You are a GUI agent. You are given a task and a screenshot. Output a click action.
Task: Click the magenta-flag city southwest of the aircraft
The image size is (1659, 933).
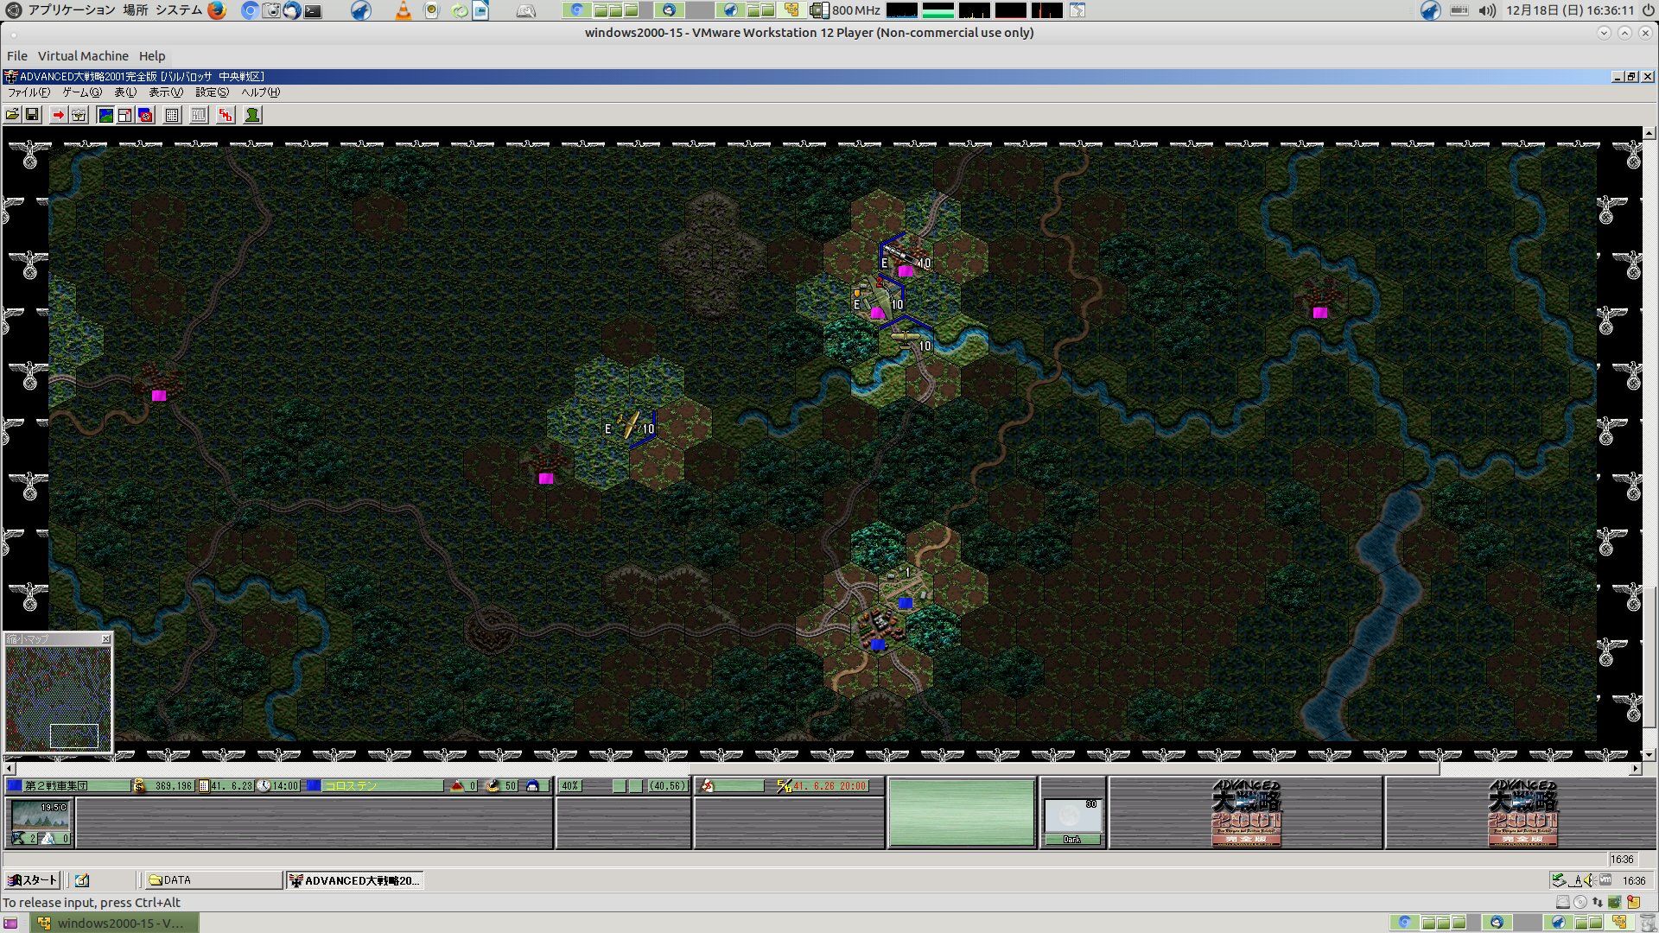click(546, 467)
